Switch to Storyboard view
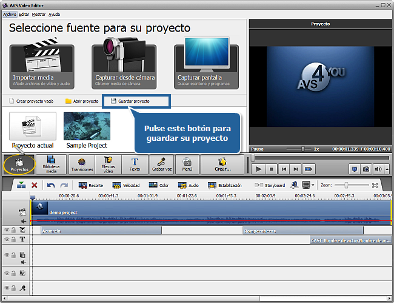The height and width of the screenshot is (303, 394). 270,185
